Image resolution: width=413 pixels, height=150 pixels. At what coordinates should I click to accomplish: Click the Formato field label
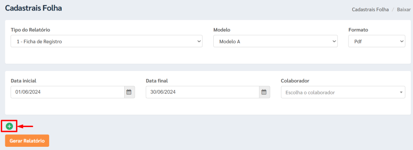(x=358, y=30)
